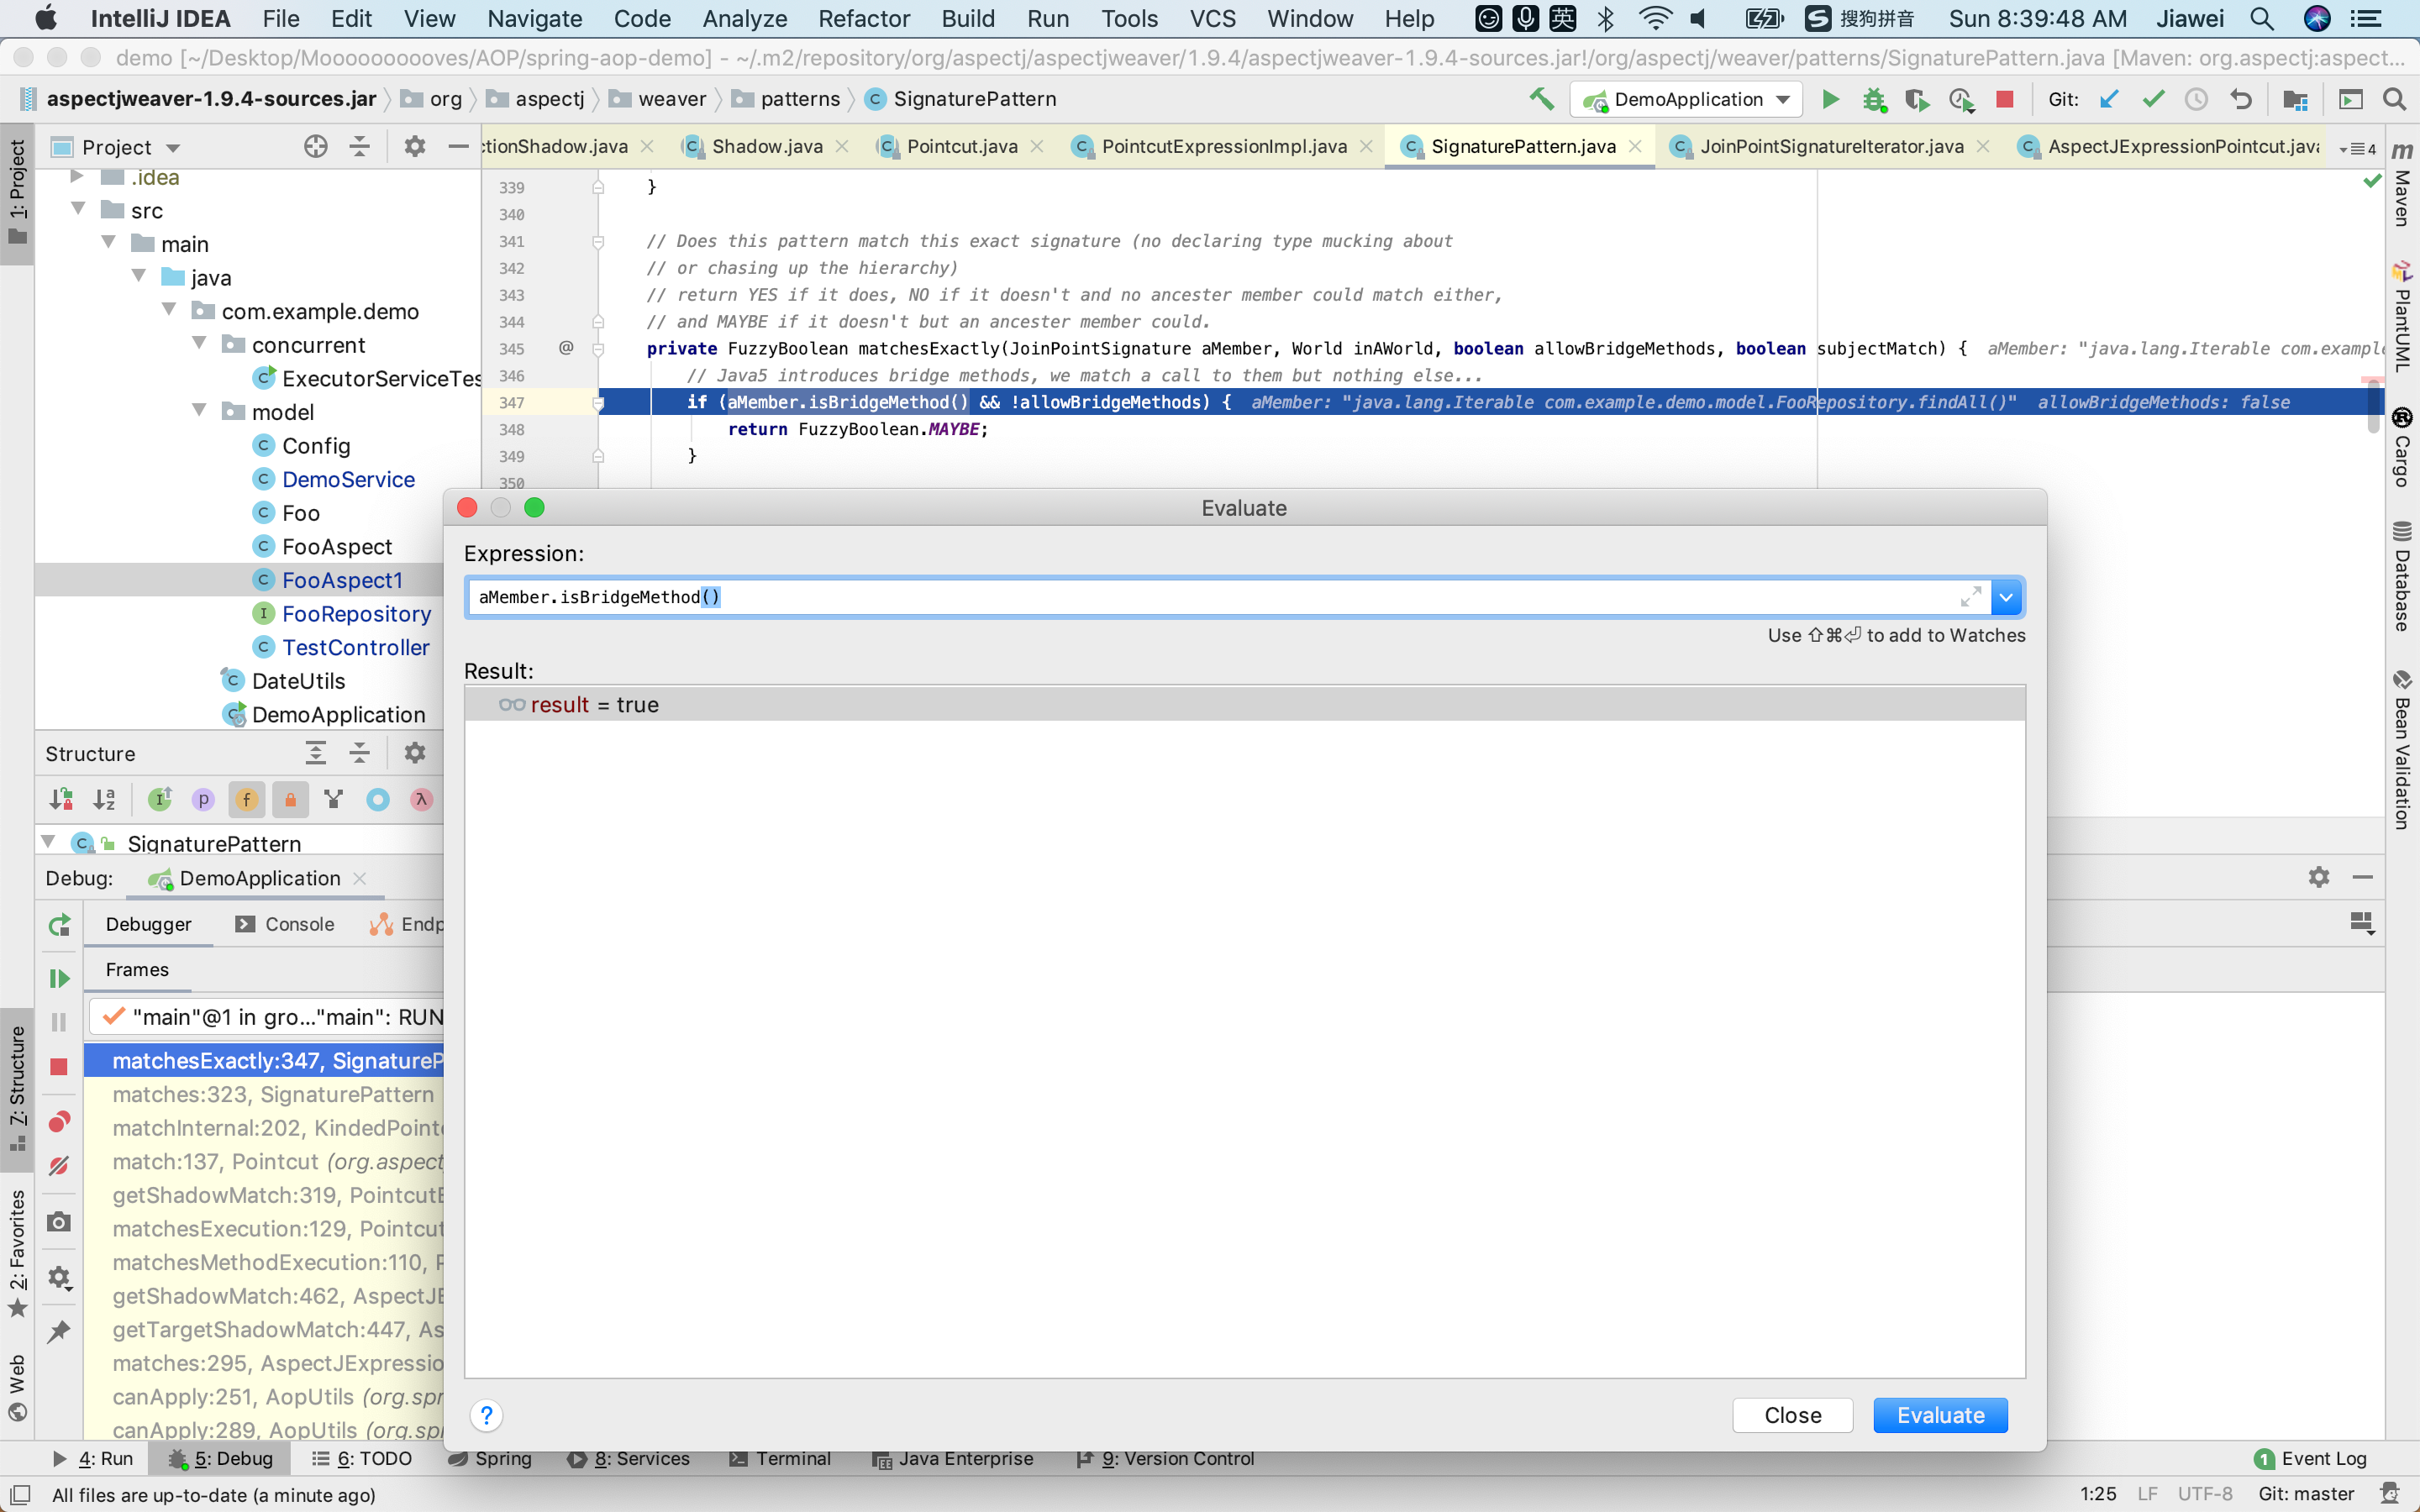Viewport: 2420px width, 1512px height.
Task: Toggle Show Fields 'f' in Structure toolbar
Action: (247, 799)
